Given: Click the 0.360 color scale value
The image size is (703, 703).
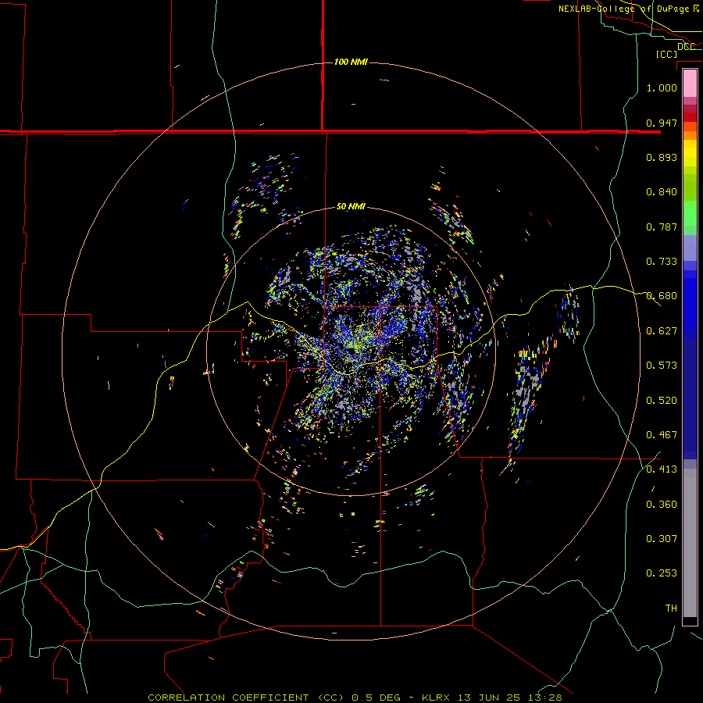Looking at the screenshot, I should [662, 505].
